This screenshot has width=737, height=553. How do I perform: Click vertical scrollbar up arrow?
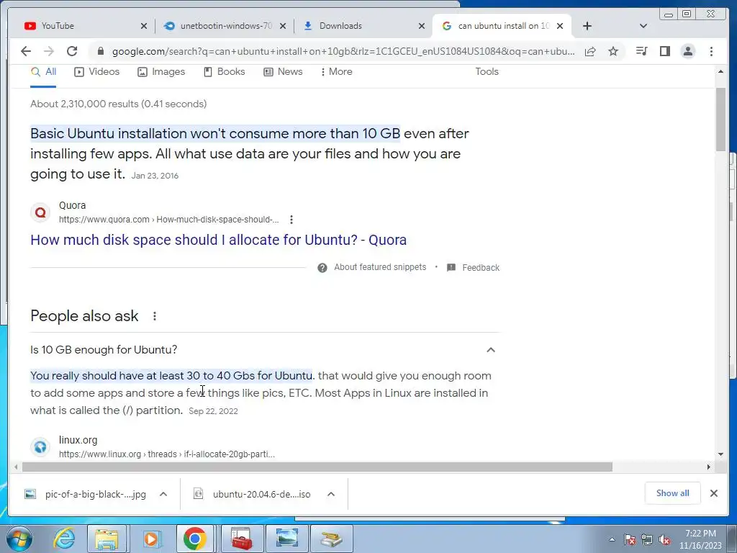point(720,71)
